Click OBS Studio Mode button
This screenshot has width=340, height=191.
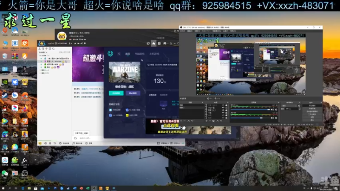pyautogui.click(x=312, y=114)
